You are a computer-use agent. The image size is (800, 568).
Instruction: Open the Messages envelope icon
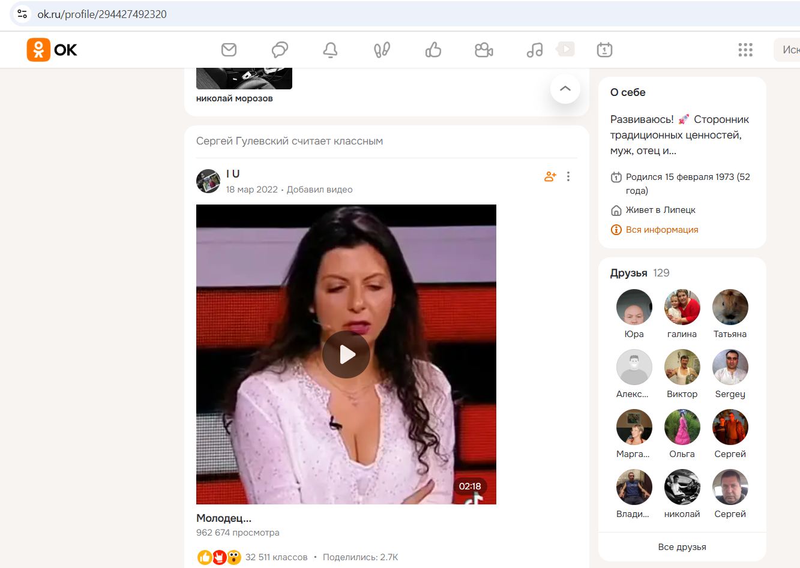(229, 50)
